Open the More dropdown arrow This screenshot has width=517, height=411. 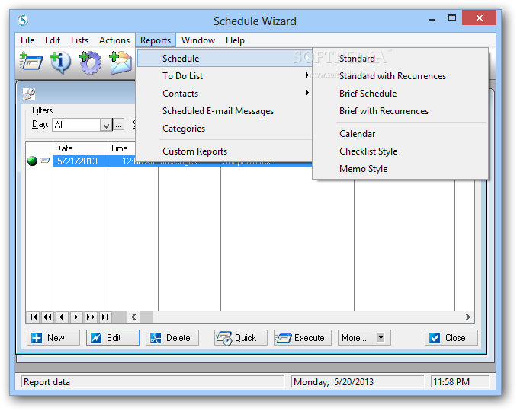(x=381, y=338)
